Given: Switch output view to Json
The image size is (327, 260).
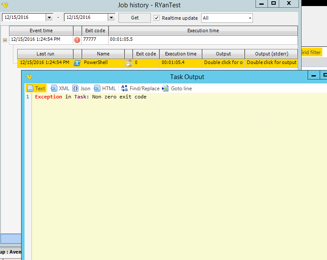Looking at the screenshot, I should coord(81,89).
